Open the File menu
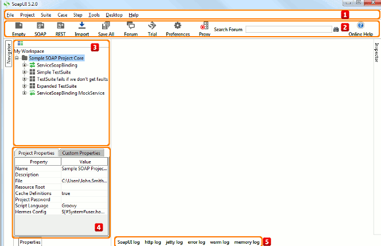381x246 pixels. point(10,15)
